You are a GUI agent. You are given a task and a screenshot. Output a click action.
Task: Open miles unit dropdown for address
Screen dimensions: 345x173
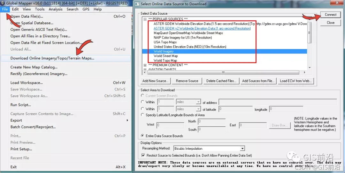(x=198, y=102)
